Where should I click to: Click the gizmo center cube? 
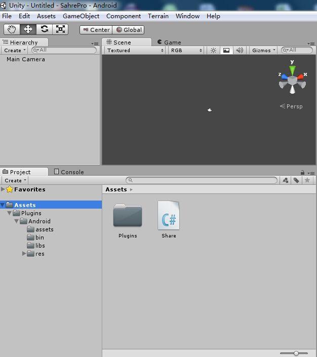[292, 81]
